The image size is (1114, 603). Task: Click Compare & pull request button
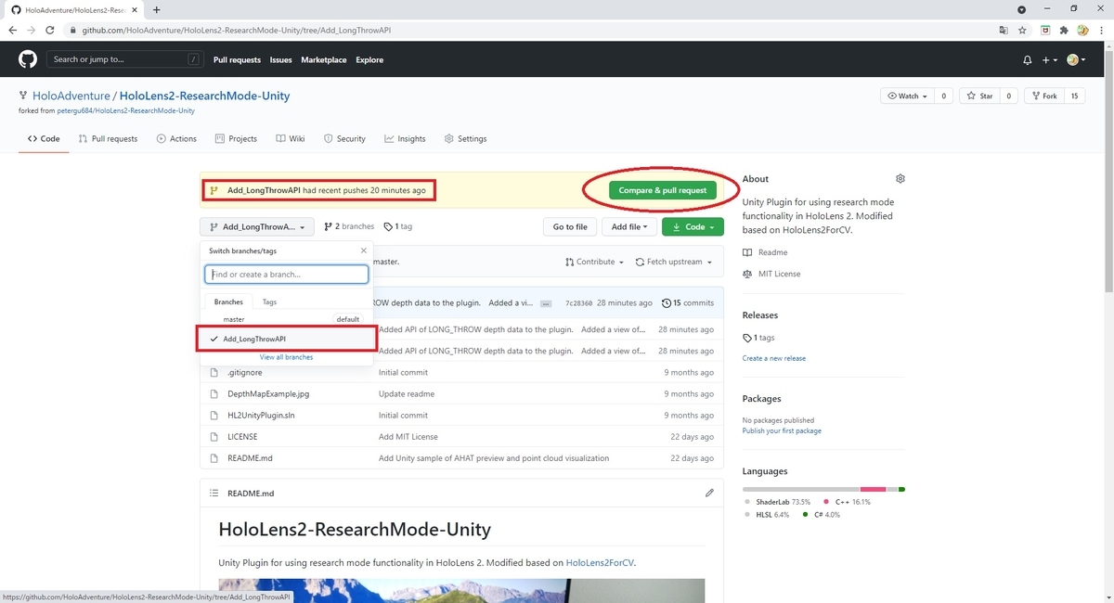[x=663, y=190]
